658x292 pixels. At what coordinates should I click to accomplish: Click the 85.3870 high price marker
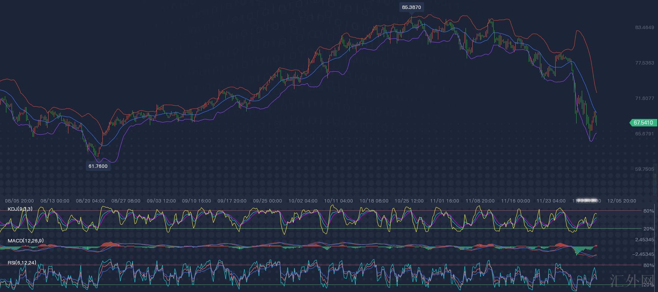pos(411,7)
